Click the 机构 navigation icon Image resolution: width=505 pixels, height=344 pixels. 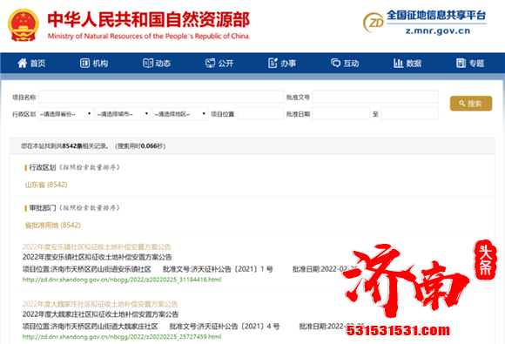(84, 63)
